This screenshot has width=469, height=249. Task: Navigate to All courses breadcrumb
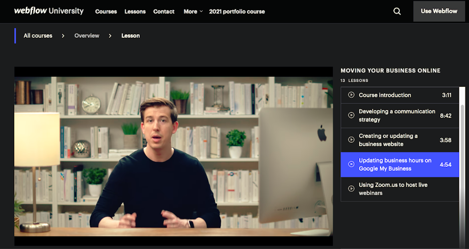38,36
